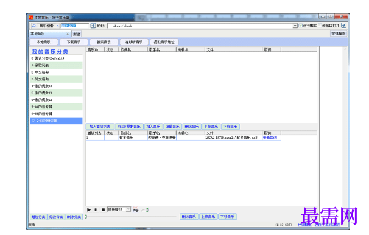Viewport: 369px width, 235px height.
Task: Click the go arrow beside the search box
Action: tap(93, 26)
